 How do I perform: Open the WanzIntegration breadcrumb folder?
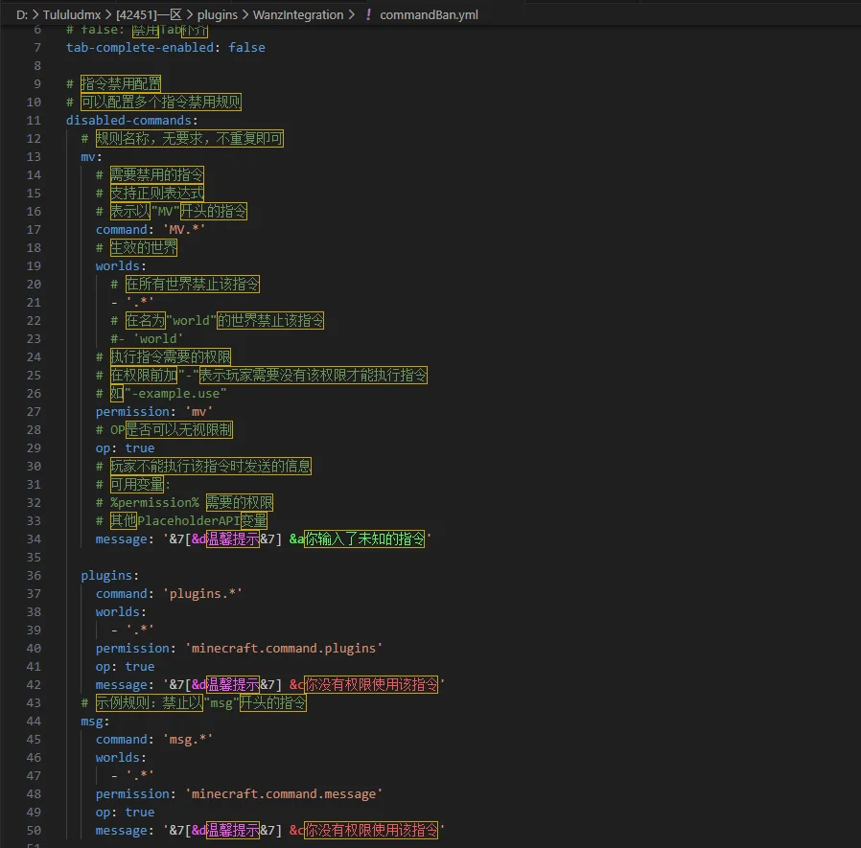point(298,14)
